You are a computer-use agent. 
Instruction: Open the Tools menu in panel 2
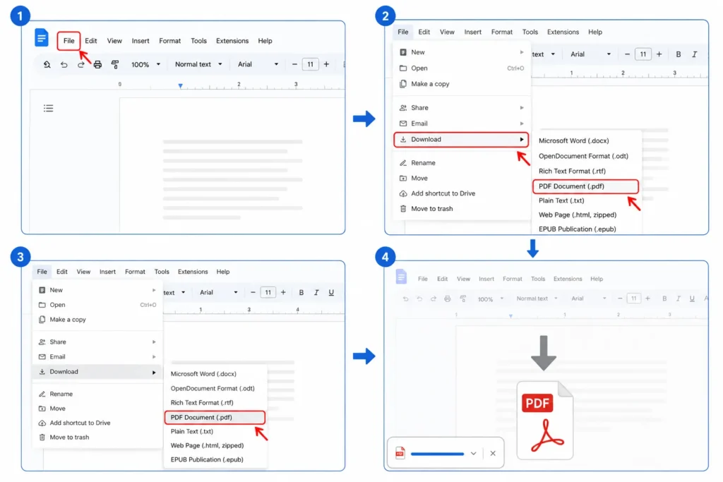(x=530, y=32)
